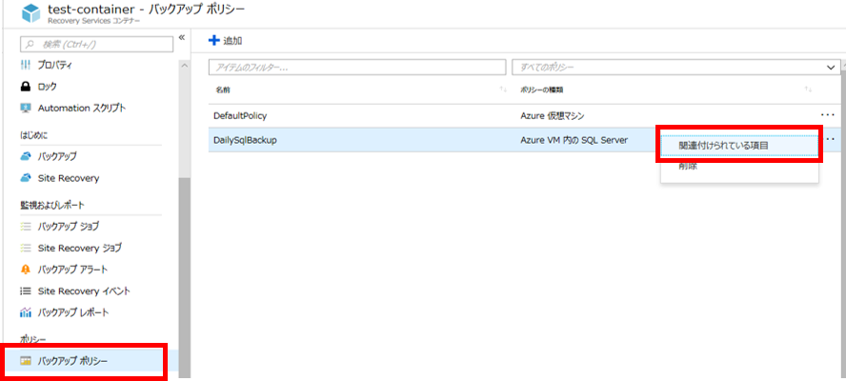Click the すべてのポリシー dropdown chevron
Viewport: 846px width, 381px height.
[x=831, y=68]
